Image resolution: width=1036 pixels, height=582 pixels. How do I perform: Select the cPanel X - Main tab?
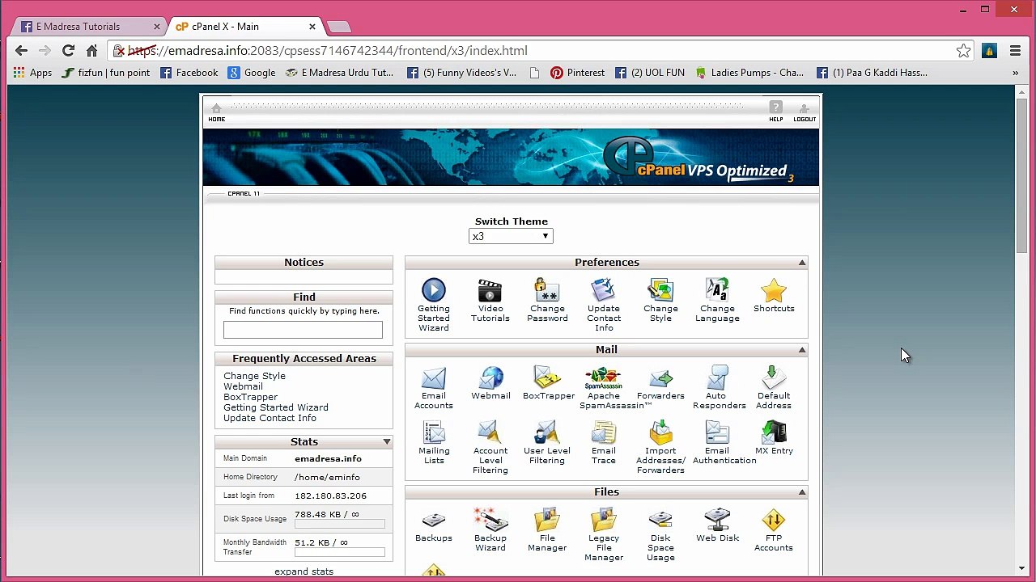(x=243, y=26)
